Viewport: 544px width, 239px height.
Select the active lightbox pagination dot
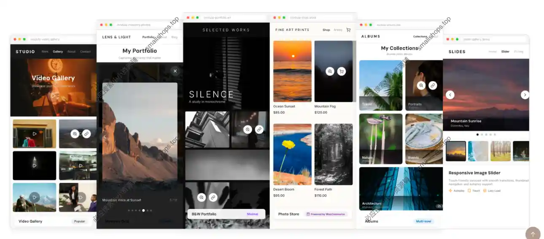[x=143, y=210]
